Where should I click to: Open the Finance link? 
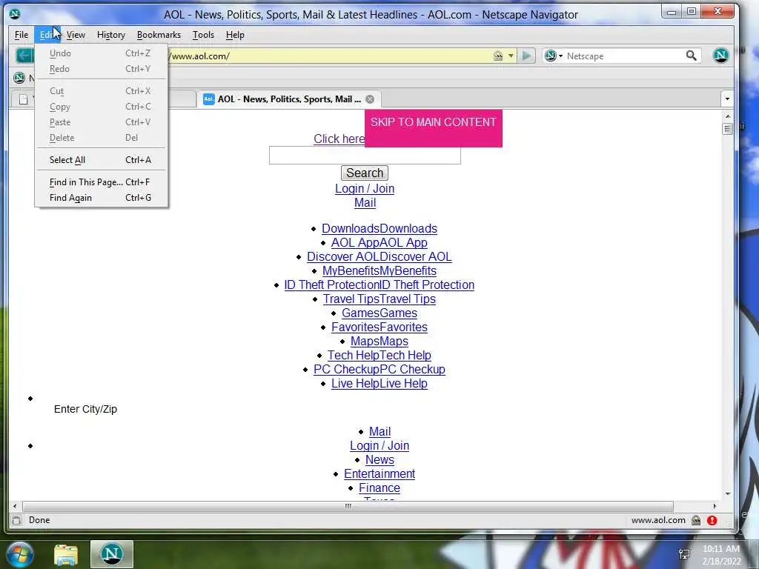tap(379, 488)
